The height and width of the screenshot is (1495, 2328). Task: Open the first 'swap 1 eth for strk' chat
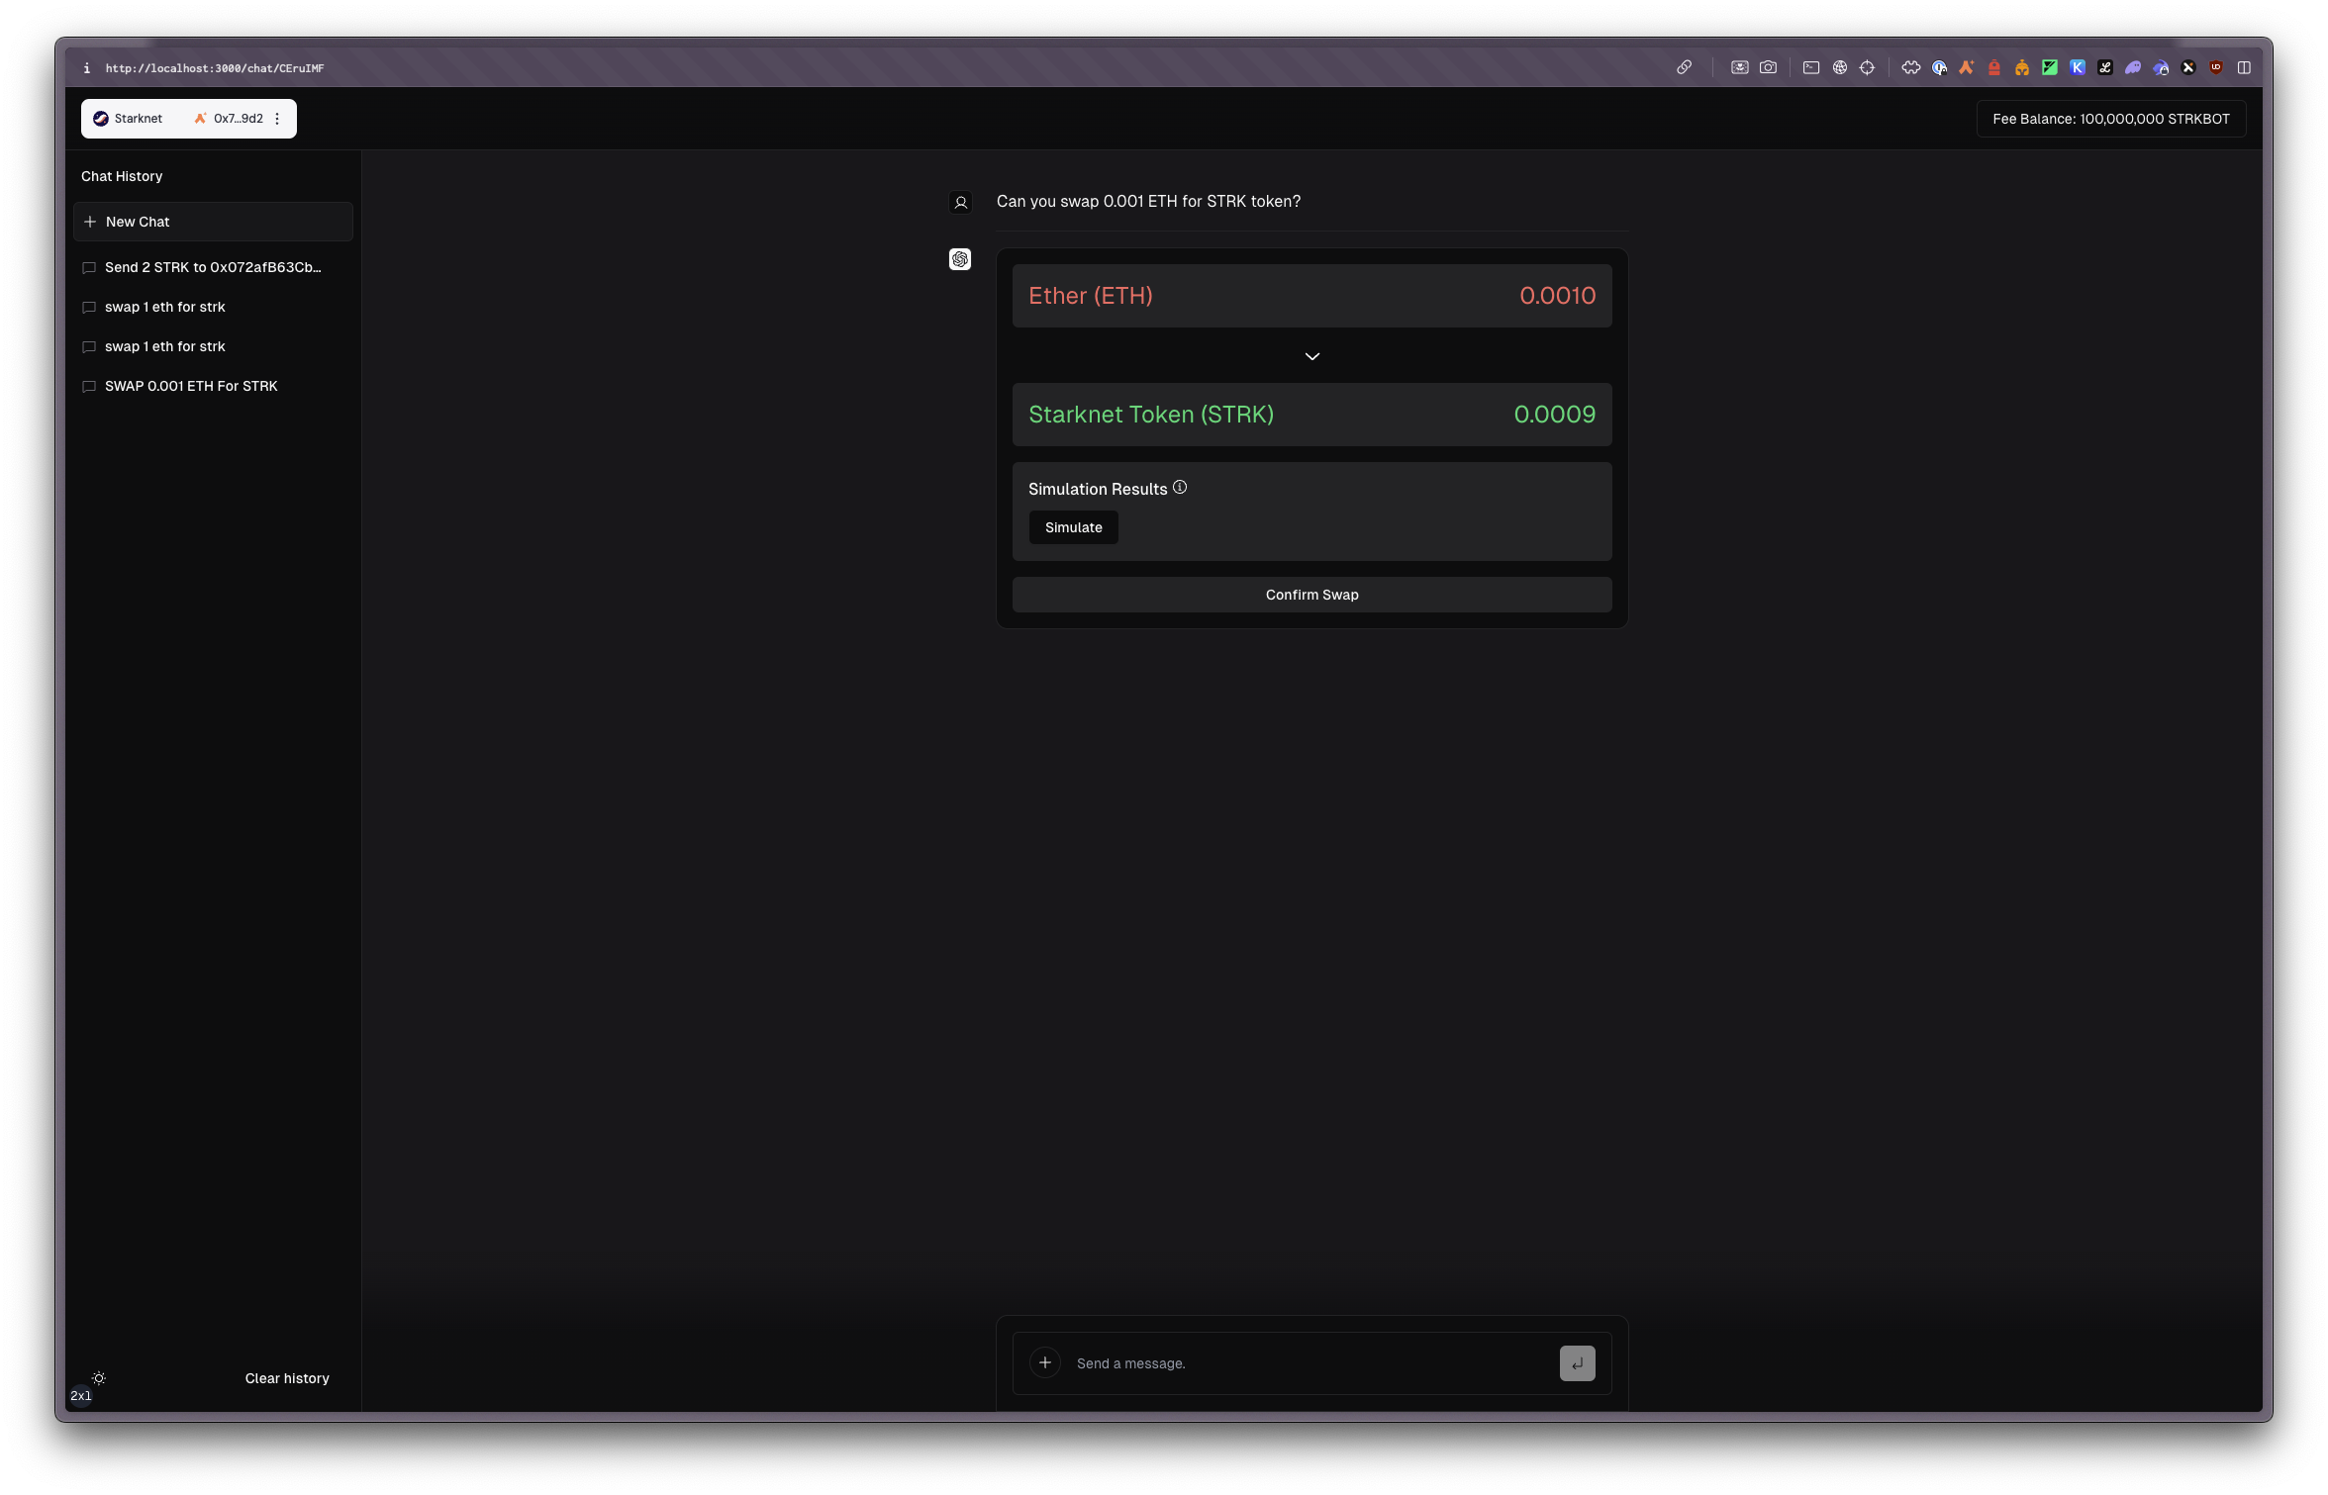point(213,307)
